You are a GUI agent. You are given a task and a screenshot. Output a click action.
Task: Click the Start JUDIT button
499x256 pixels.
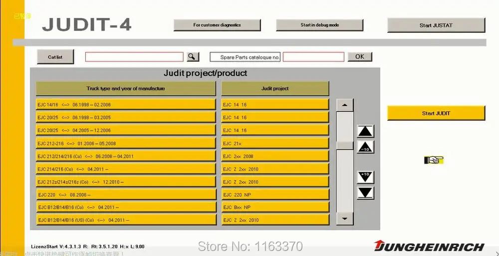tap(436, 113)
